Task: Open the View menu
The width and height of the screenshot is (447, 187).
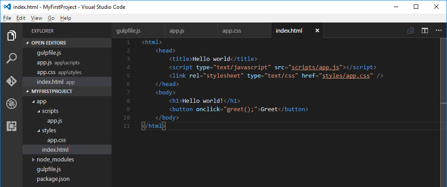Action: click(36, 18)
